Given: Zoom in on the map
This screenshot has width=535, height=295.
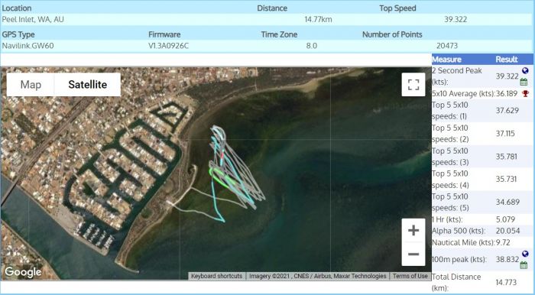Looking at the screenshot, I should click(413, 231).
